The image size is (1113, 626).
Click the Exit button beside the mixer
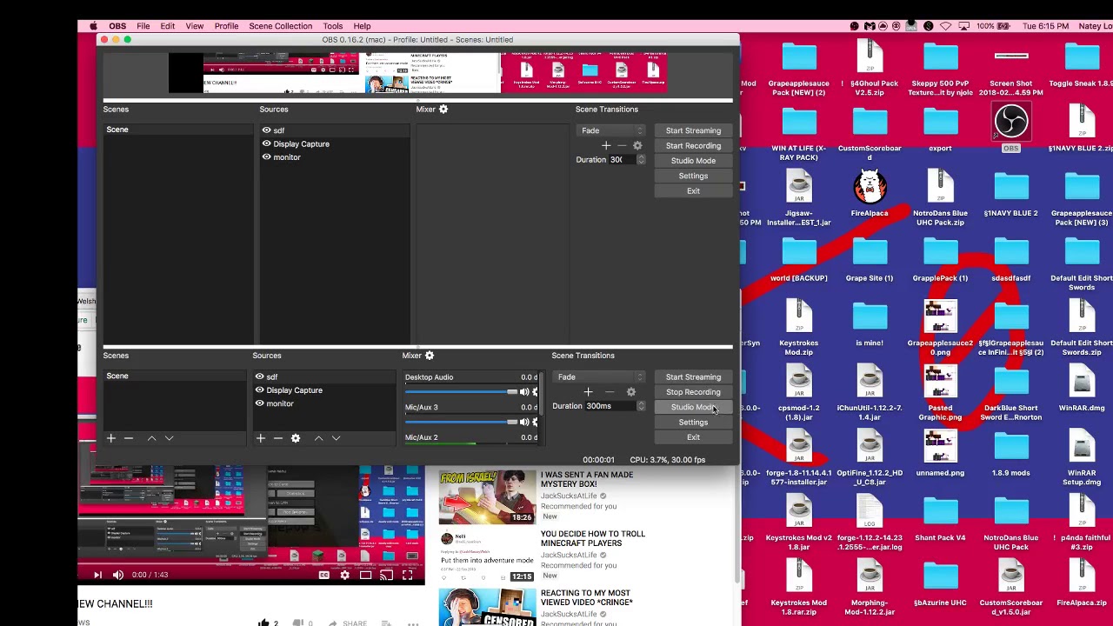click(x=693, y=437)
